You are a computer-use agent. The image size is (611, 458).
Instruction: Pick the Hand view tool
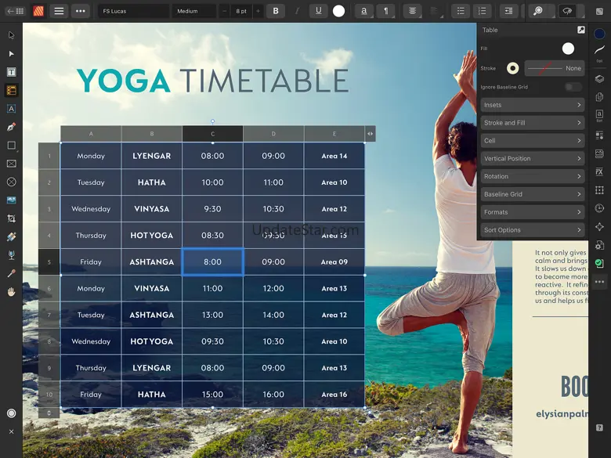11,292
